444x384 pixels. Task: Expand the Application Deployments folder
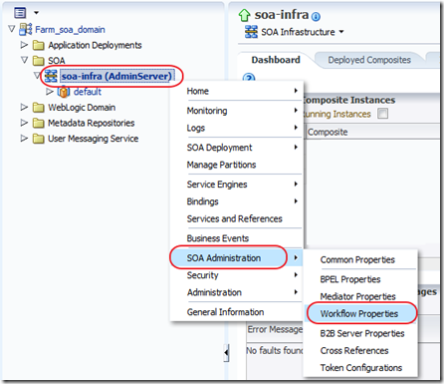pos(24,45)
